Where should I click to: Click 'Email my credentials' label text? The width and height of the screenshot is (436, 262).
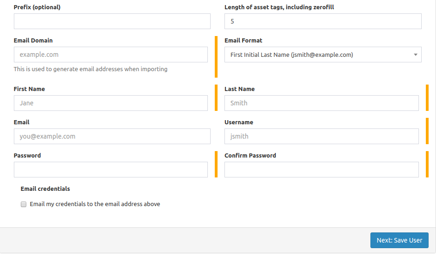[x=95, y=204]
